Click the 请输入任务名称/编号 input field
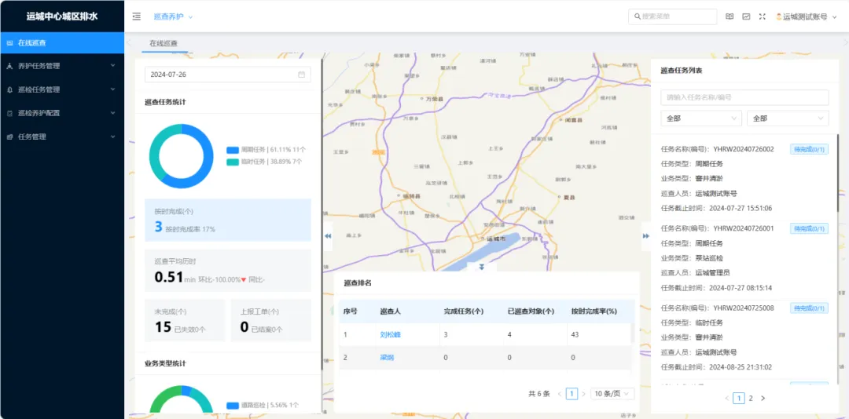 pyautogui.click(x=744, y=97)
